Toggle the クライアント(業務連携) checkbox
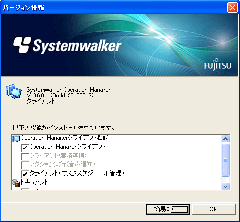This screenshot has width=240, height=222. point(25,157)
